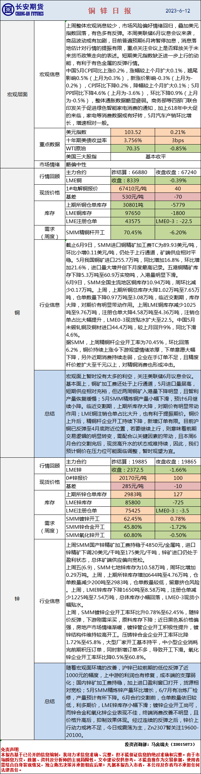Viewport: 201px width, 774px height.
Task: Click the LME copper stock value 97650
Action: [133, 213]
